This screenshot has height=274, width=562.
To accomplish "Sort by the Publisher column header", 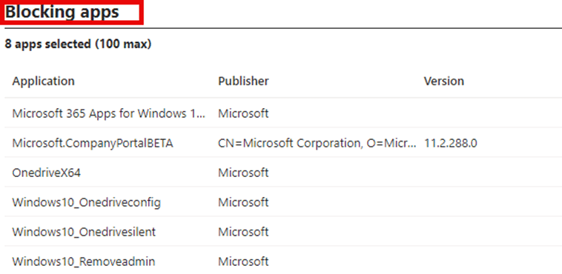I will coord(243,81).
